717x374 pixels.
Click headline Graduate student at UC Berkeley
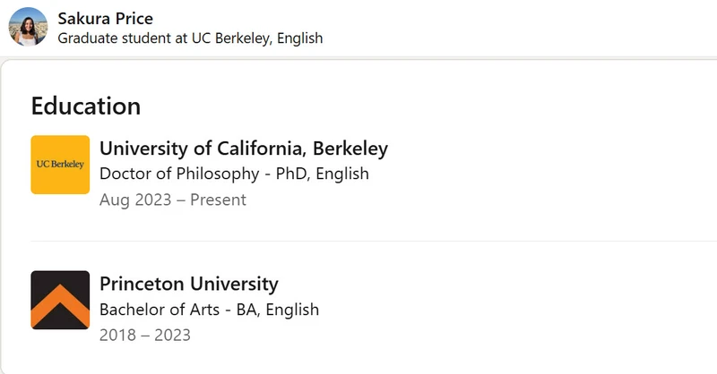click(x=190, y=38)
